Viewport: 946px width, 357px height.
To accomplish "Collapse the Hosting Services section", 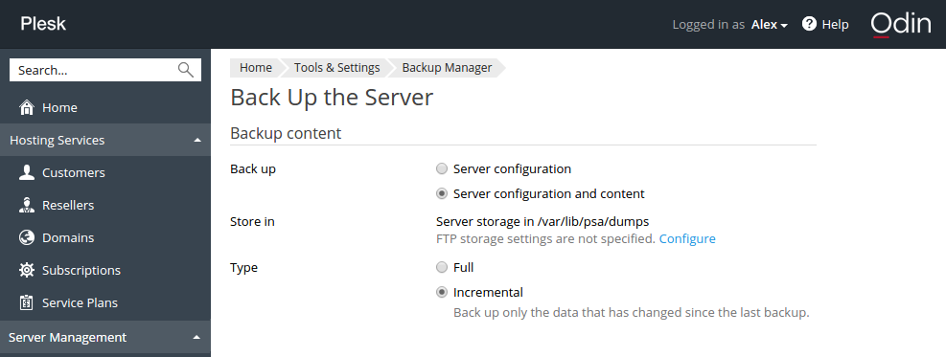I will coord(196,141).
